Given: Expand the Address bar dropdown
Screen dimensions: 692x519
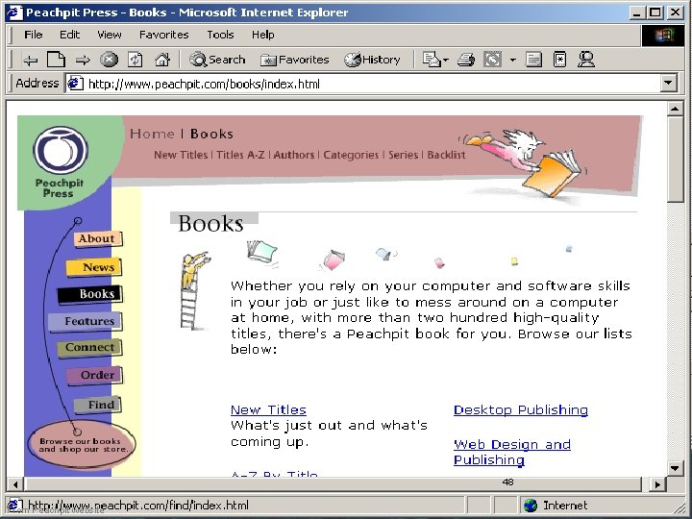Looking at the screenshot, I should pos(669,83).
